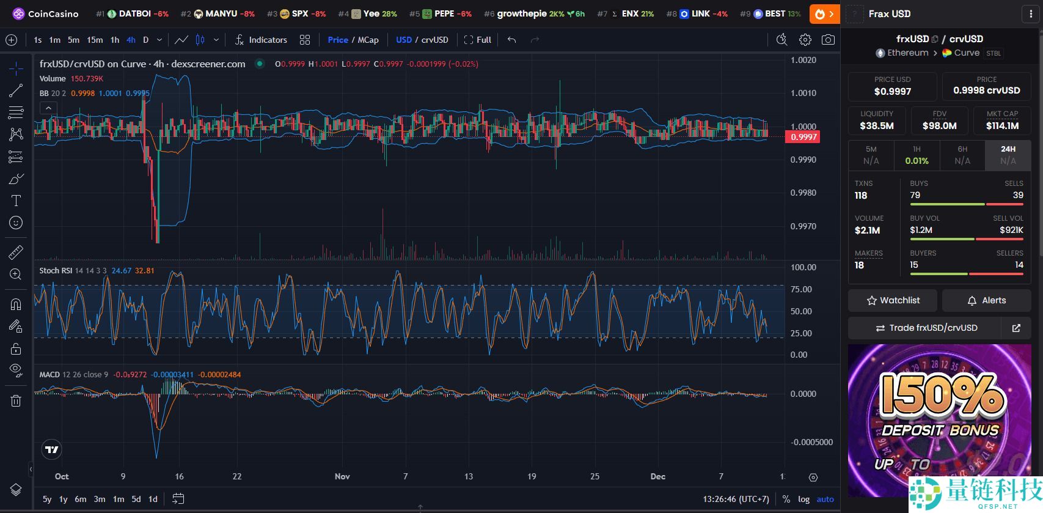Show the 5M stats tab
This screenshot has width=1043, height=513.
point(871,155)
